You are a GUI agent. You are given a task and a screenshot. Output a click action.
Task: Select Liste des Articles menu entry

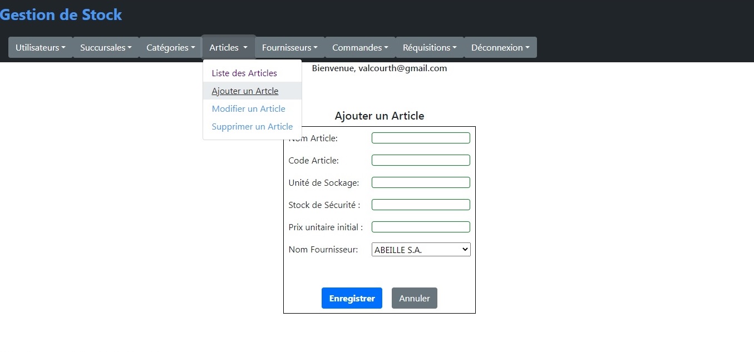click(x=244, y=73)
